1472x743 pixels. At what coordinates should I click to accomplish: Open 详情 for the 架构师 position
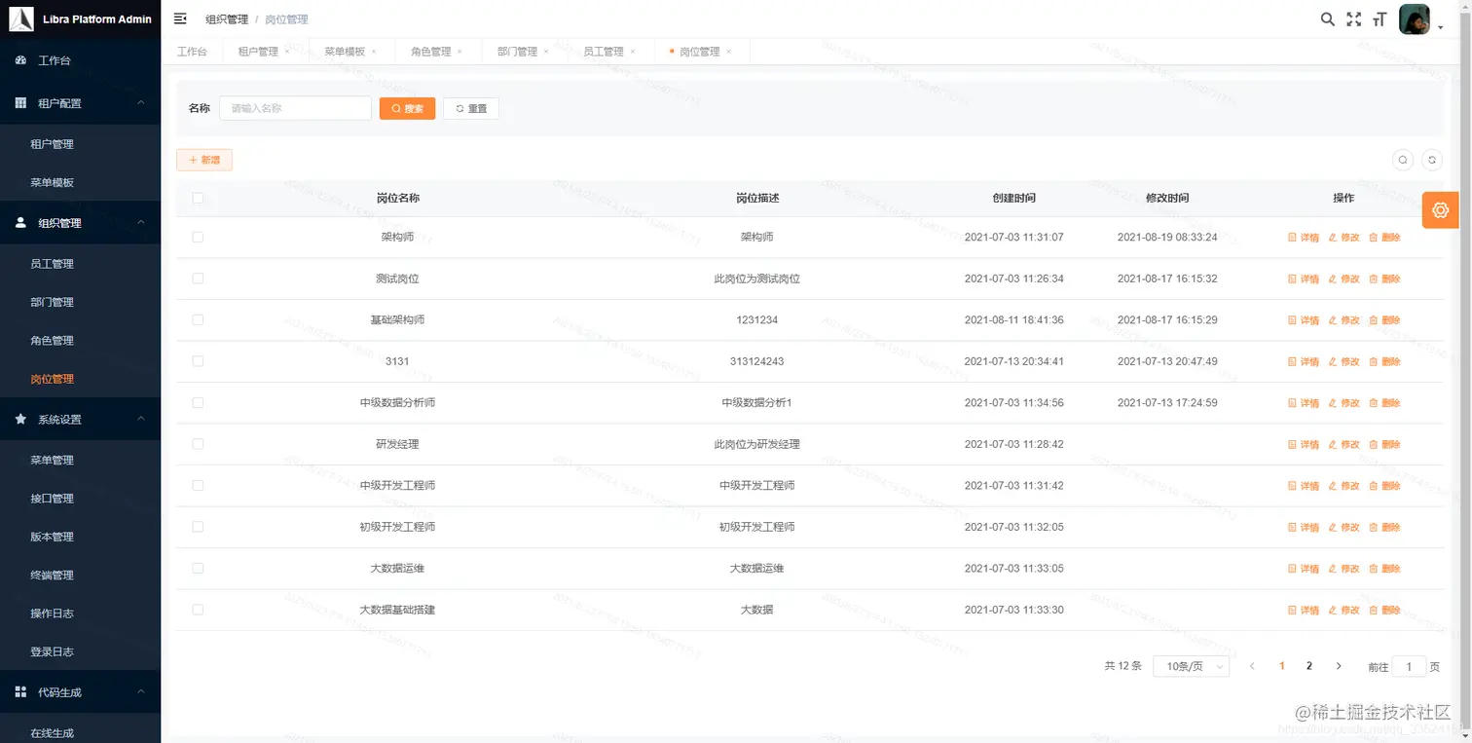click(x=1304, y=237)
